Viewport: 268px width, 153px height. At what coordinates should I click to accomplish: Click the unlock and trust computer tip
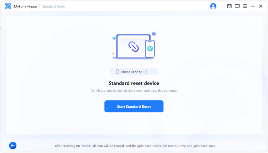134,91
